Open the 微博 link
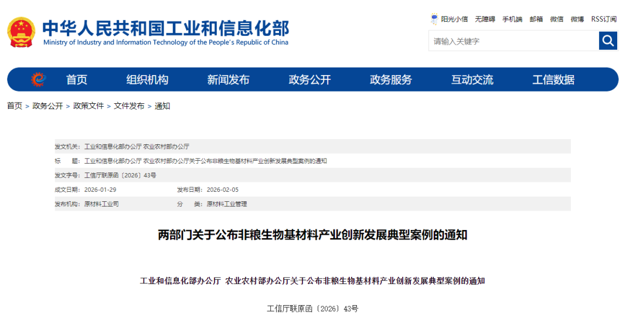This screenshot has width=633, height=318. (x=577, y=19)
